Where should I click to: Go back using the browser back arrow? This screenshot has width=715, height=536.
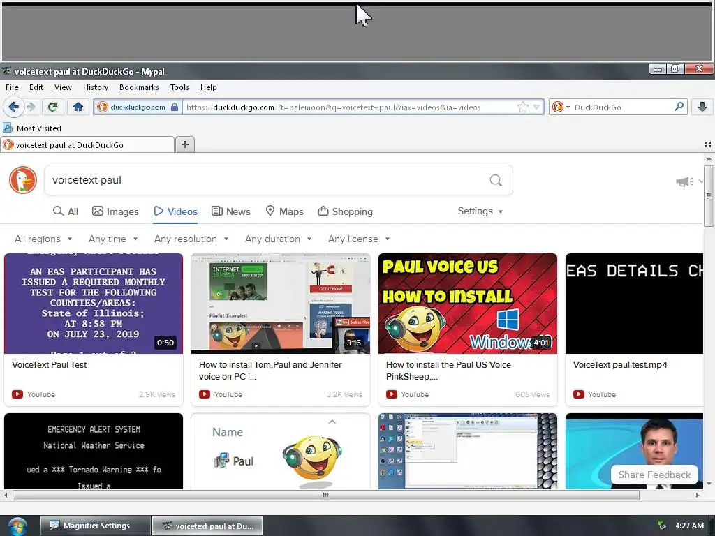[14, 107]
